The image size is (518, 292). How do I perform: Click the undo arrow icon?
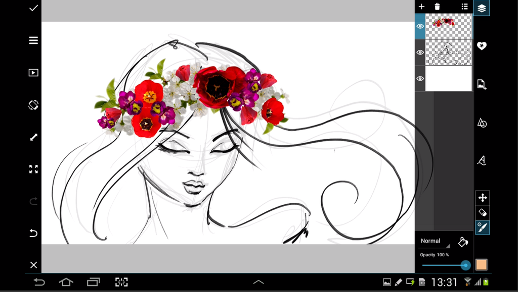click(x=33, y=233)
